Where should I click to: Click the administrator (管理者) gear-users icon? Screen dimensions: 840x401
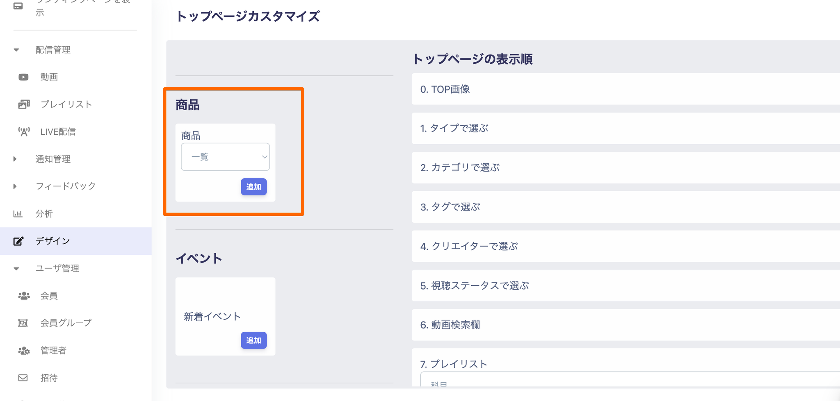[x=24, y=351]
